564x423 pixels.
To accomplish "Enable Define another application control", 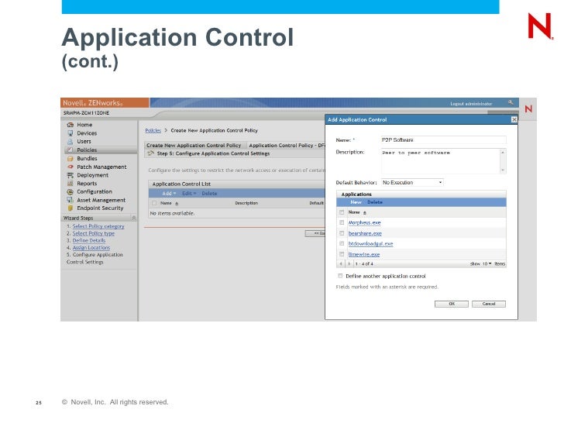I will 340,276.
